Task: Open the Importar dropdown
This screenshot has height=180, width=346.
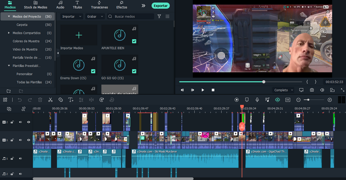Action: [72, 16]
